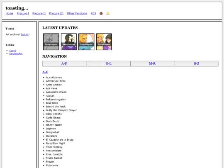Click 'Frozen' list entry

(50, 162)
